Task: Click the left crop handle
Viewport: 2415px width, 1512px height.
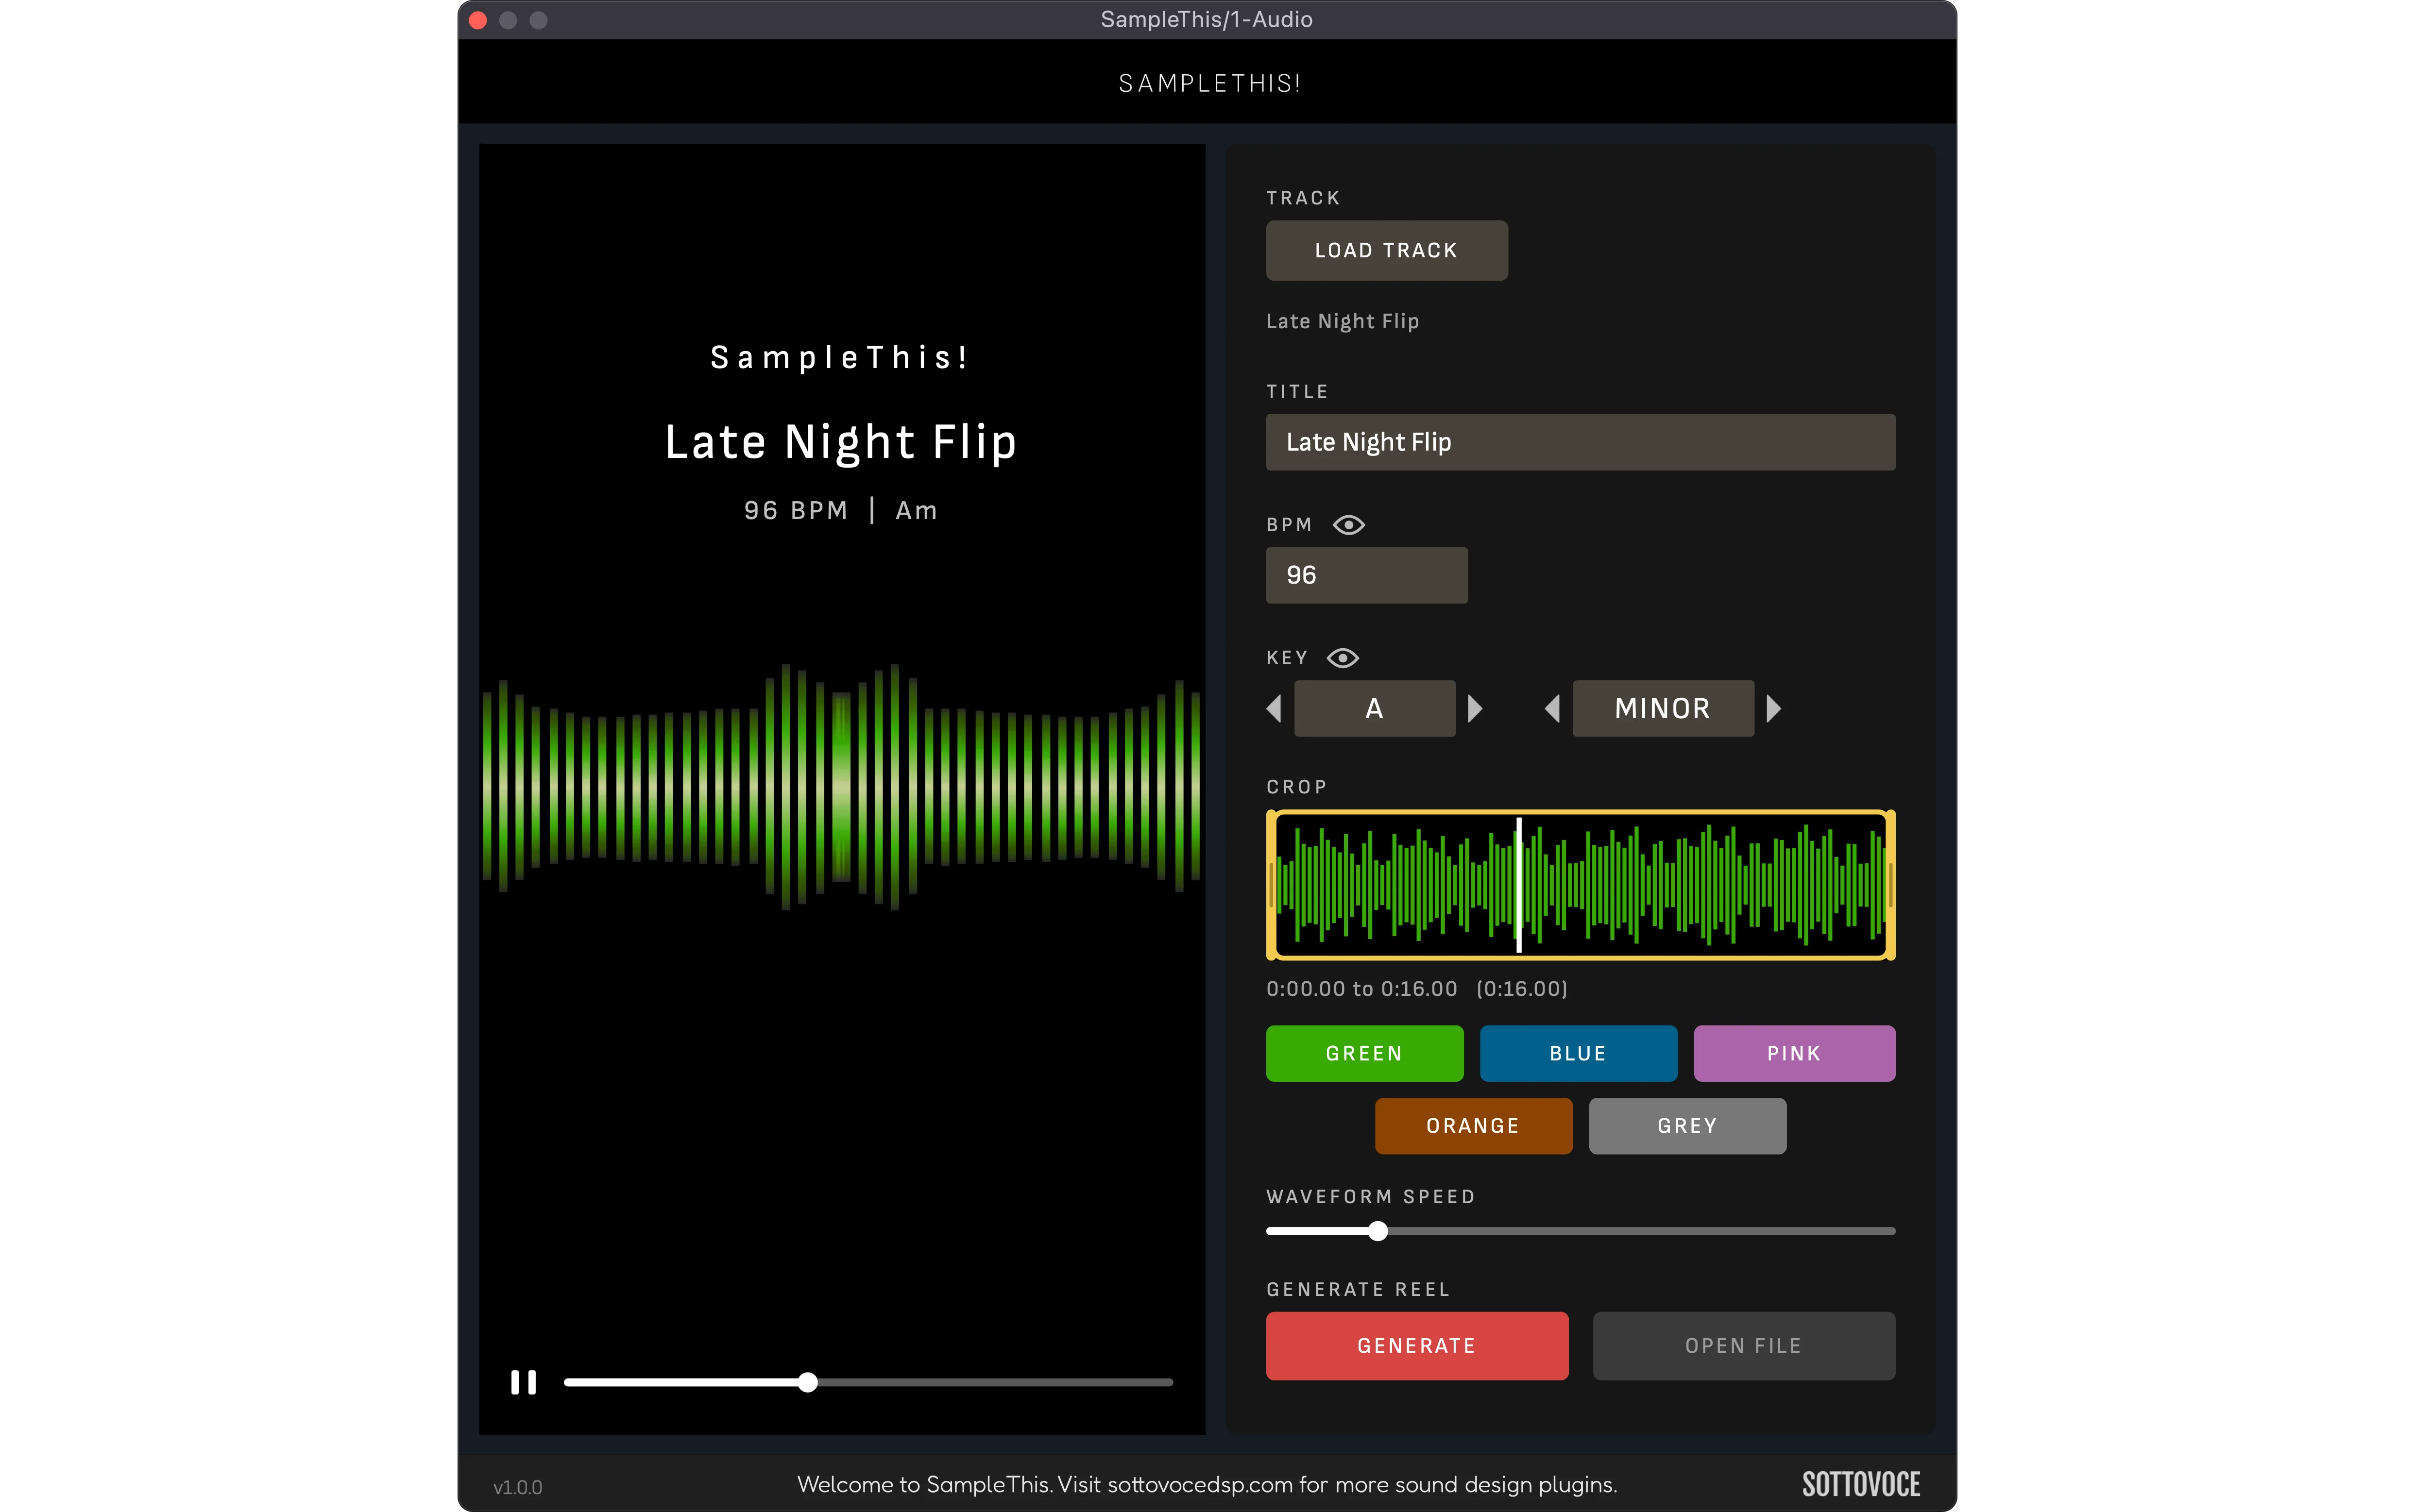Action: (x=1272, y=885)
